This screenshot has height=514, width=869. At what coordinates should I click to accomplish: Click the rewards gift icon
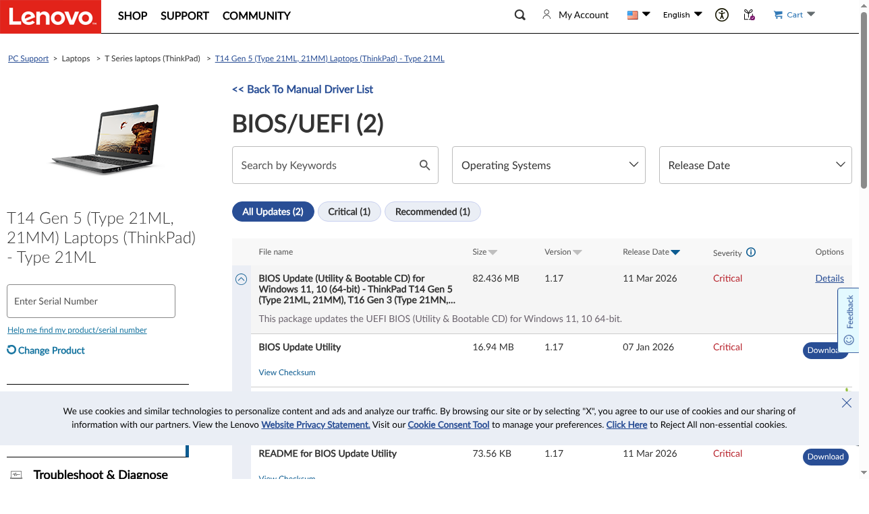coord(749,14)
